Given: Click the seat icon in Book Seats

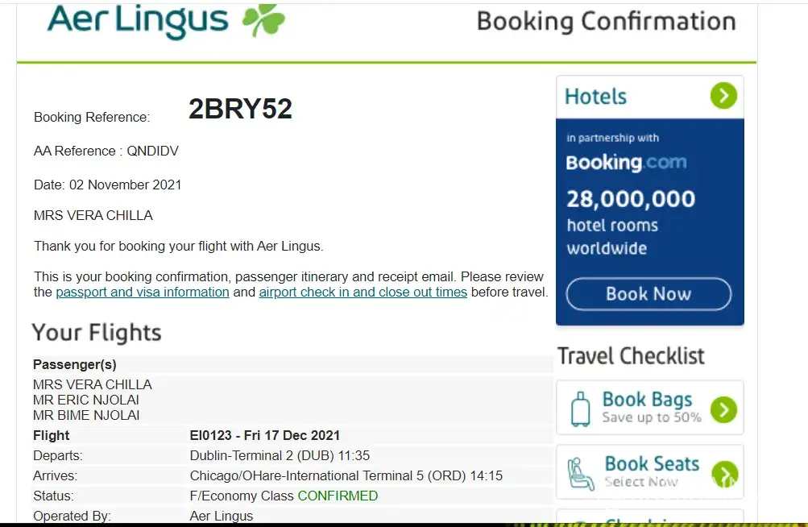Looking at the screenshot, I should pyautogui.click(x=580, y=473).
